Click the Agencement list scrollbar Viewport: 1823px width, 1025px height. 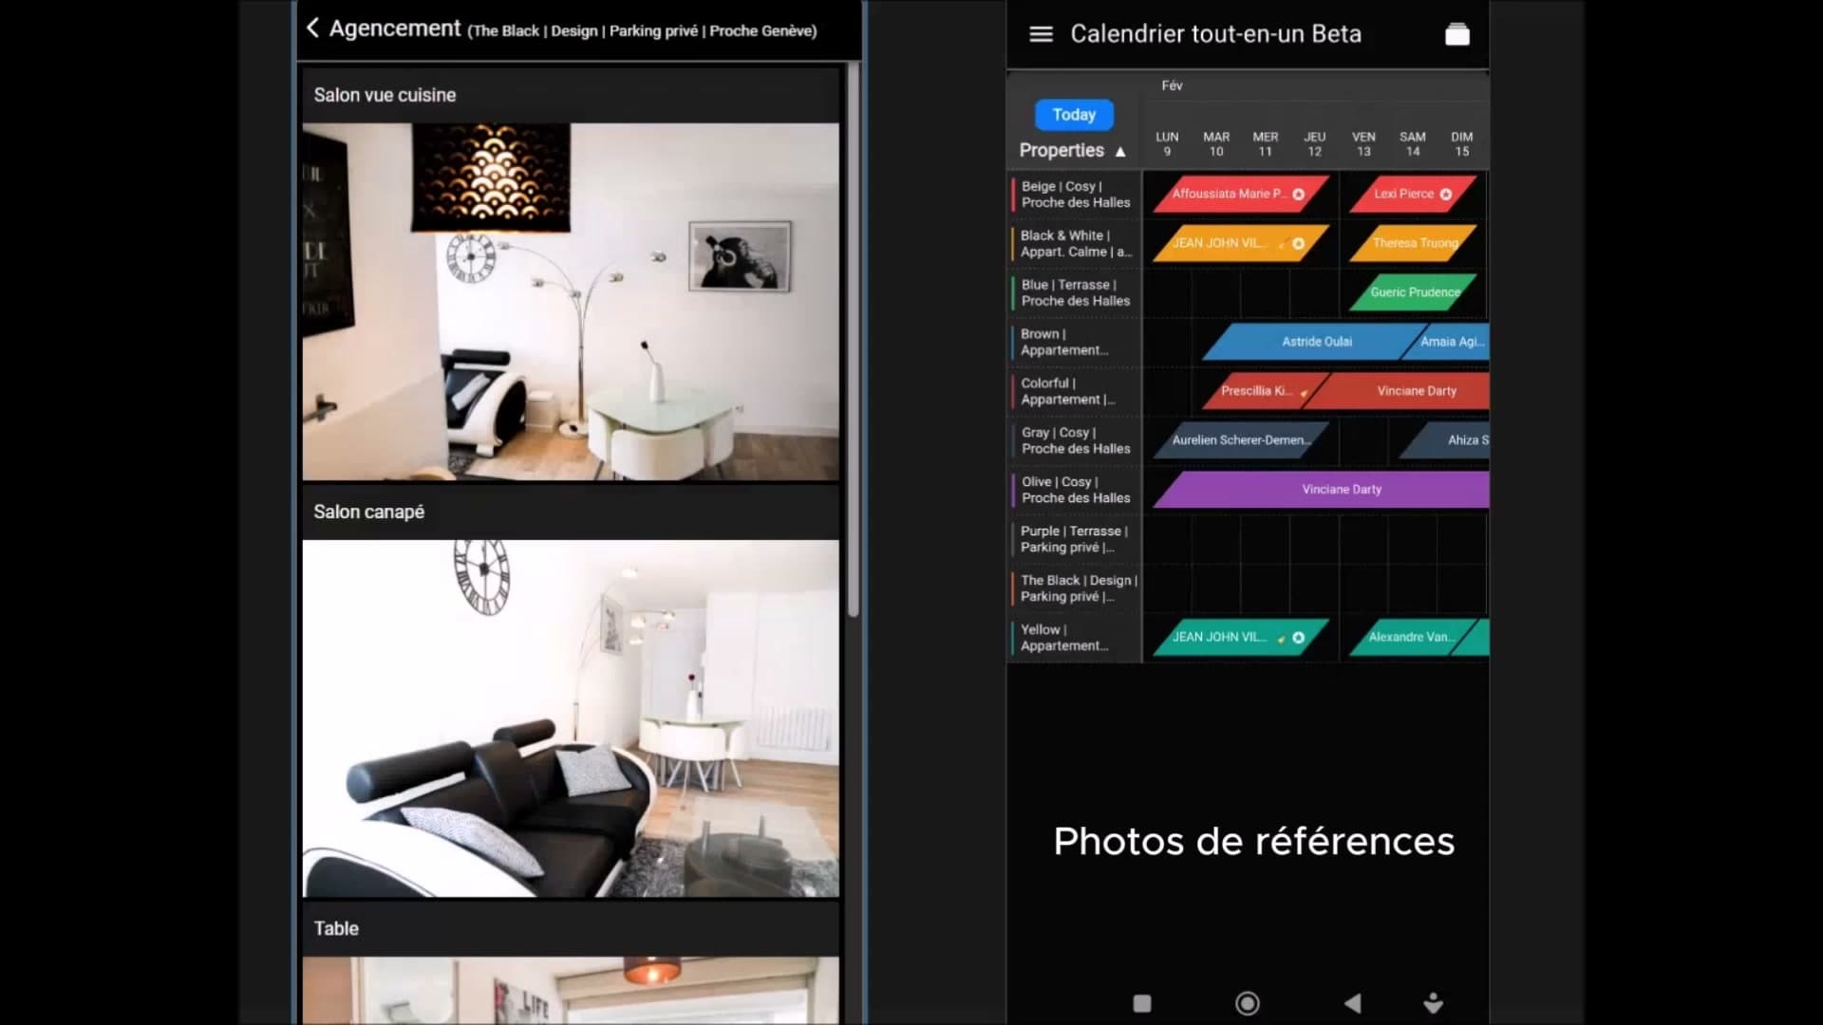(x=853, y=342)
